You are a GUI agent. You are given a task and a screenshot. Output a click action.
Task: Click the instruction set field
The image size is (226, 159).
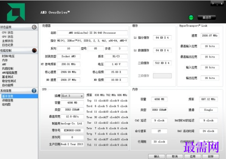click(x=92, y=41)
